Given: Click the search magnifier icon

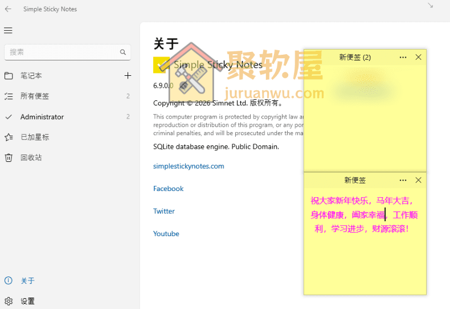Looking at the screenshot, I should (x=123, y=52).
